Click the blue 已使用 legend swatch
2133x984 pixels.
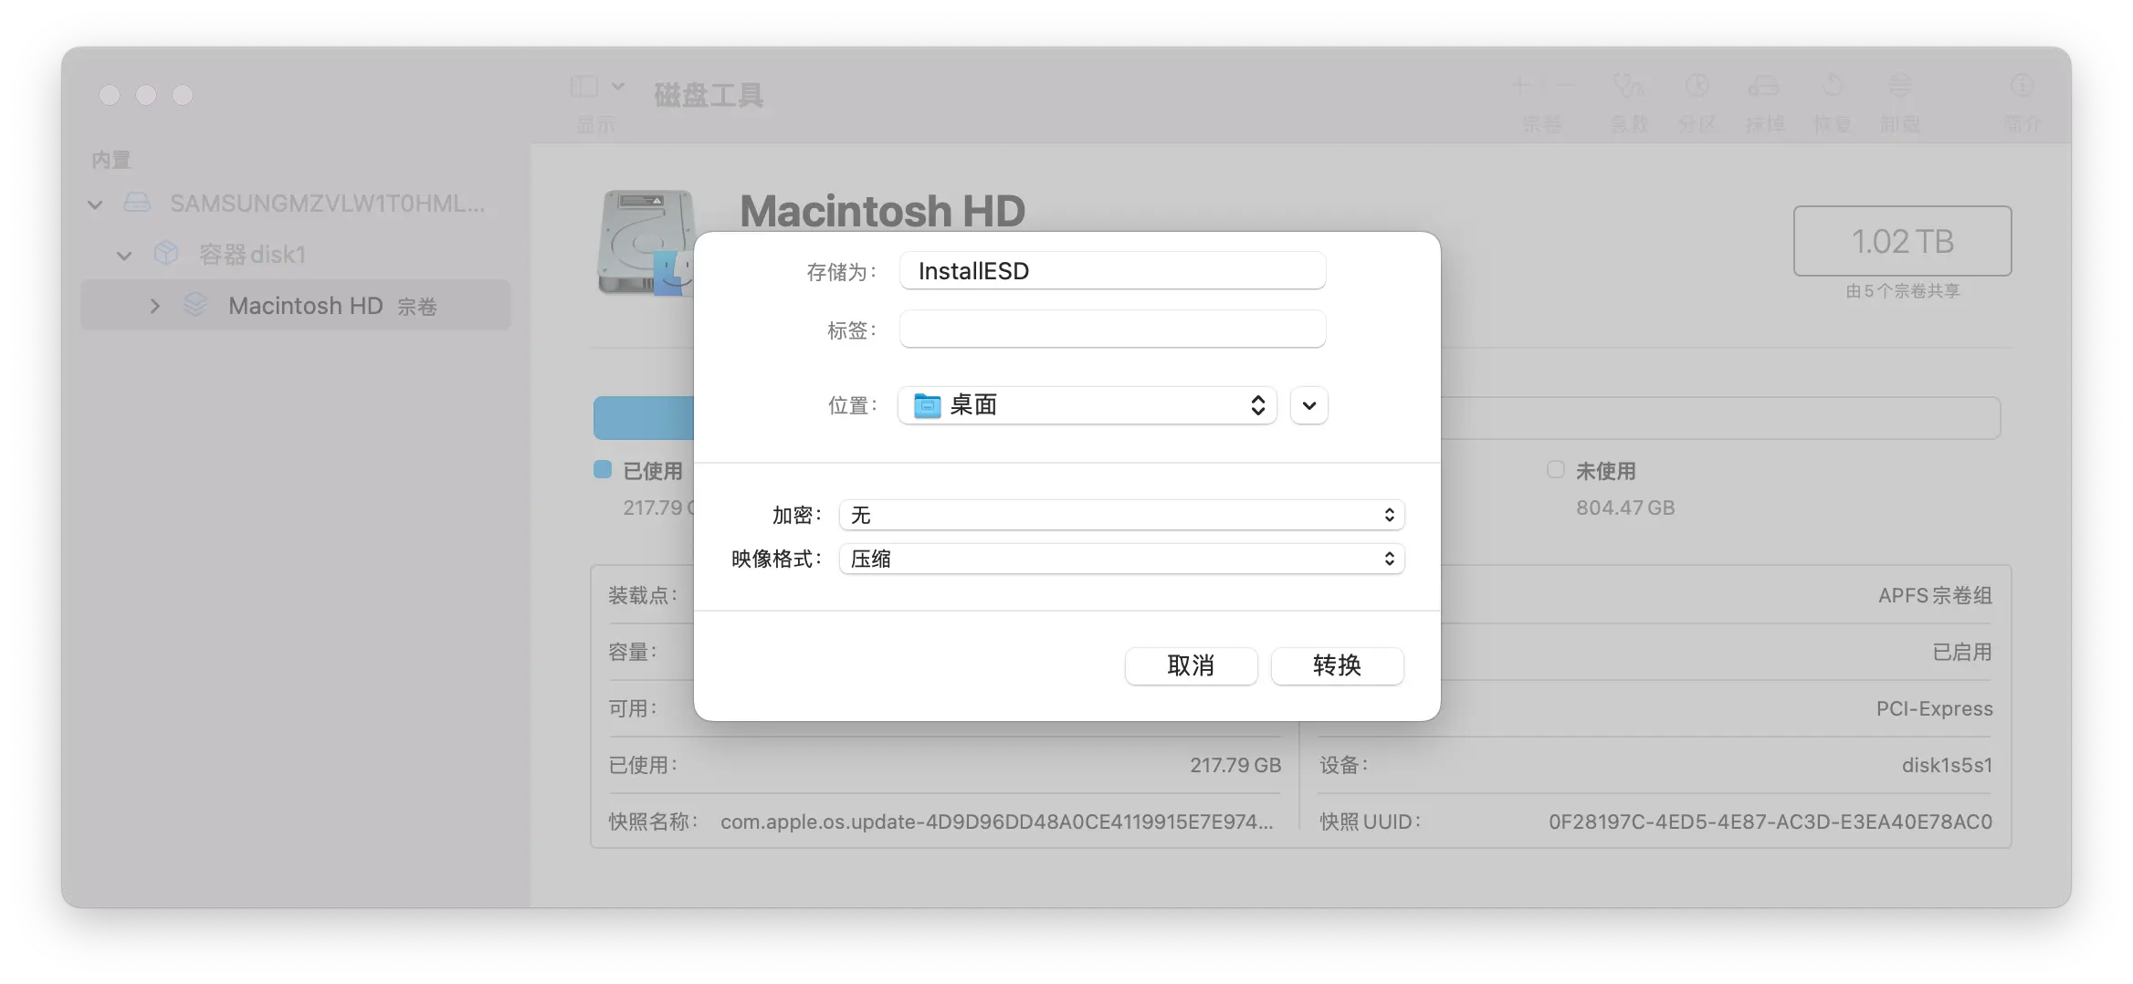pyautogui.click(x=603, y=469)
